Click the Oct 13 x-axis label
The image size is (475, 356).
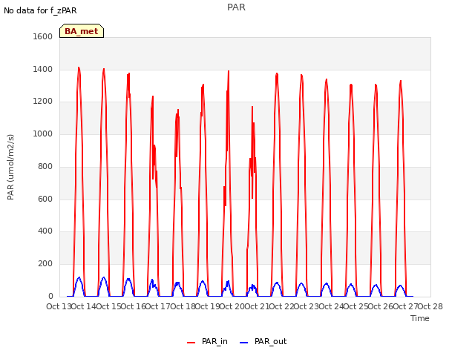[x=59, y=306]
